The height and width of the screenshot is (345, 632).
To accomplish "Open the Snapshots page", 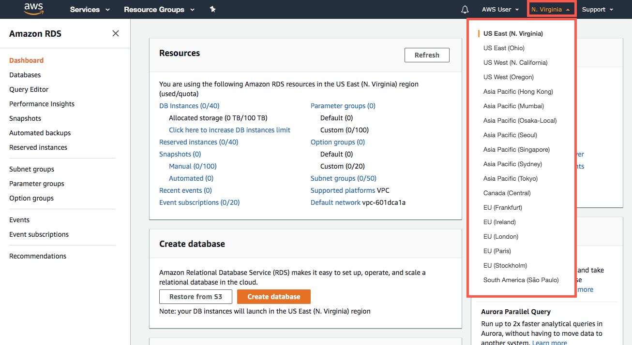I will (25, 118).
